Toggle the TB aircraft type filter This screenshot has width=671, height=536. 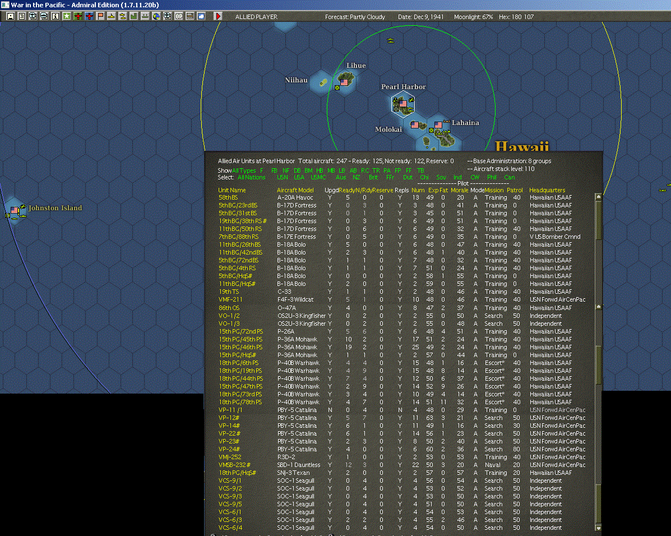420,170
